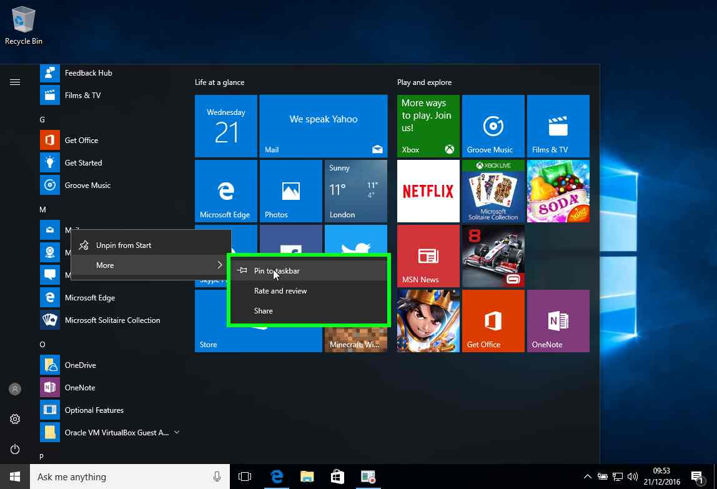The width and height of the screenshot is (717, 489).
Task: Open the London weather tile
Action: [356, 191]
